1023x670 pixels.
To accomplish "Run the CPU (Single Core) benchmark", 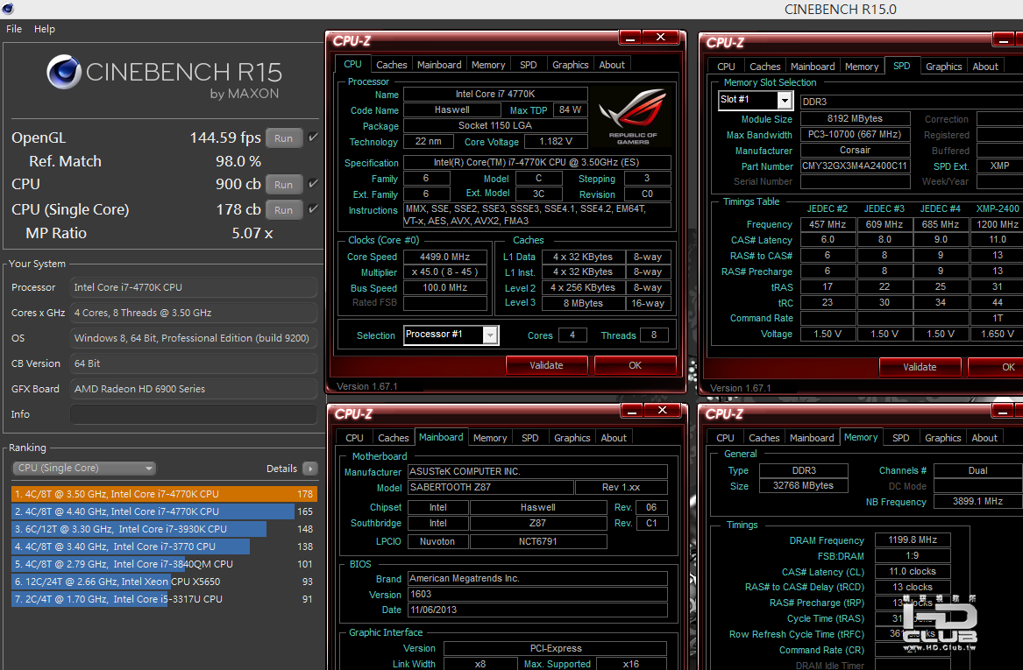I will click(283, 210).
